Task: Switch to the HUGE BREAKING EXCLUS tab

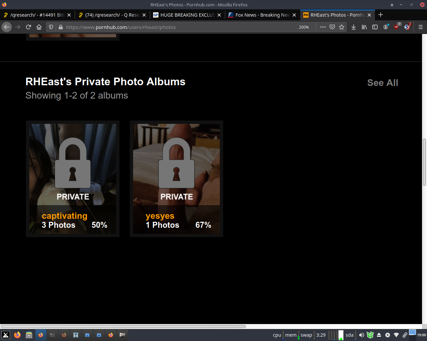Action: pos(187,15)
